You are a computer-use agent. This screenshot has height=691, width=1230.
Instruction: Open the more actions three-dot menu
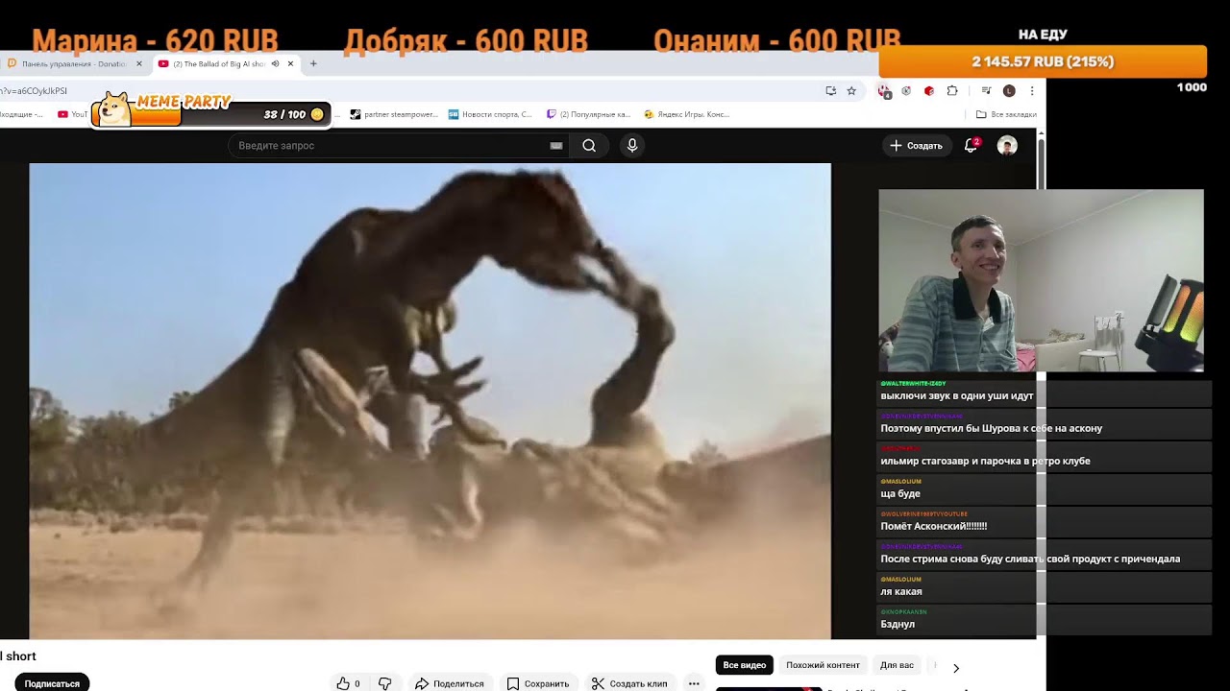click(694, 683)
